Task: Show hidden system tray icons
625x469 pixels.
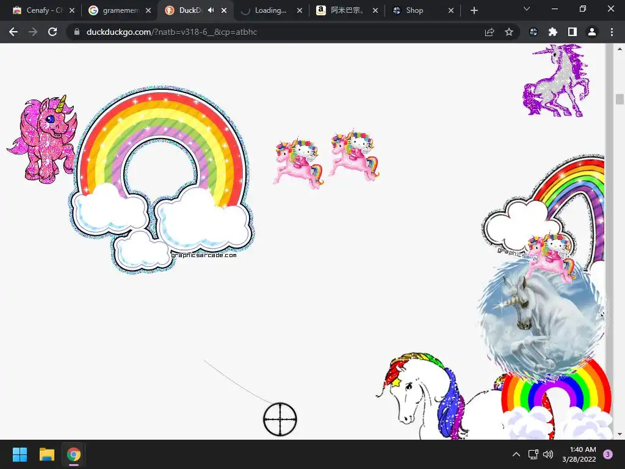Action: coord(516,454)
